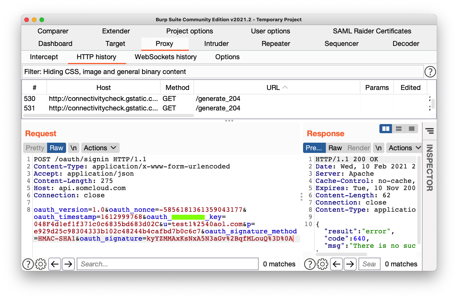Select side-by-side request/response layout icon
Screen dimensions: 458x299
coord(386,129)
